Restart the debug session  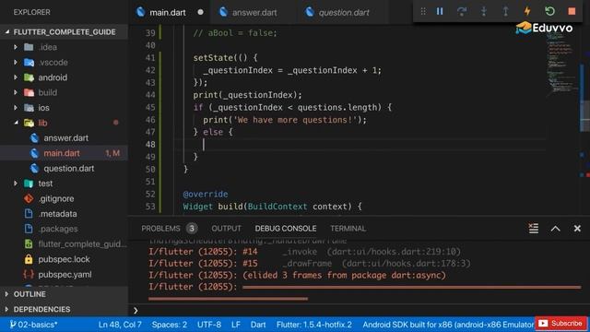tap(549, 11)
